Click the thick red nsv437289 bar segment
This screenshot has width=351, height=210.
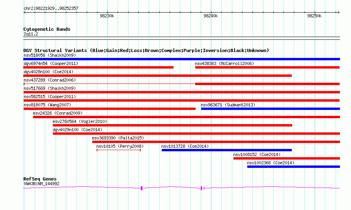click(267, 84)
